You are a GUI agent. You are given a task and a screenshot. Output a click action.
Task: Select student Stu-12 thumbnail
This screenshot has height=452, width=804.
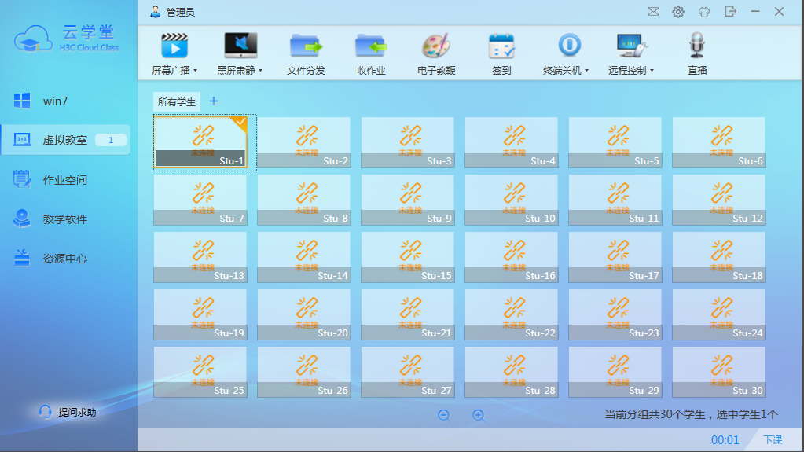pyautogui.click(x=719, y=200)
